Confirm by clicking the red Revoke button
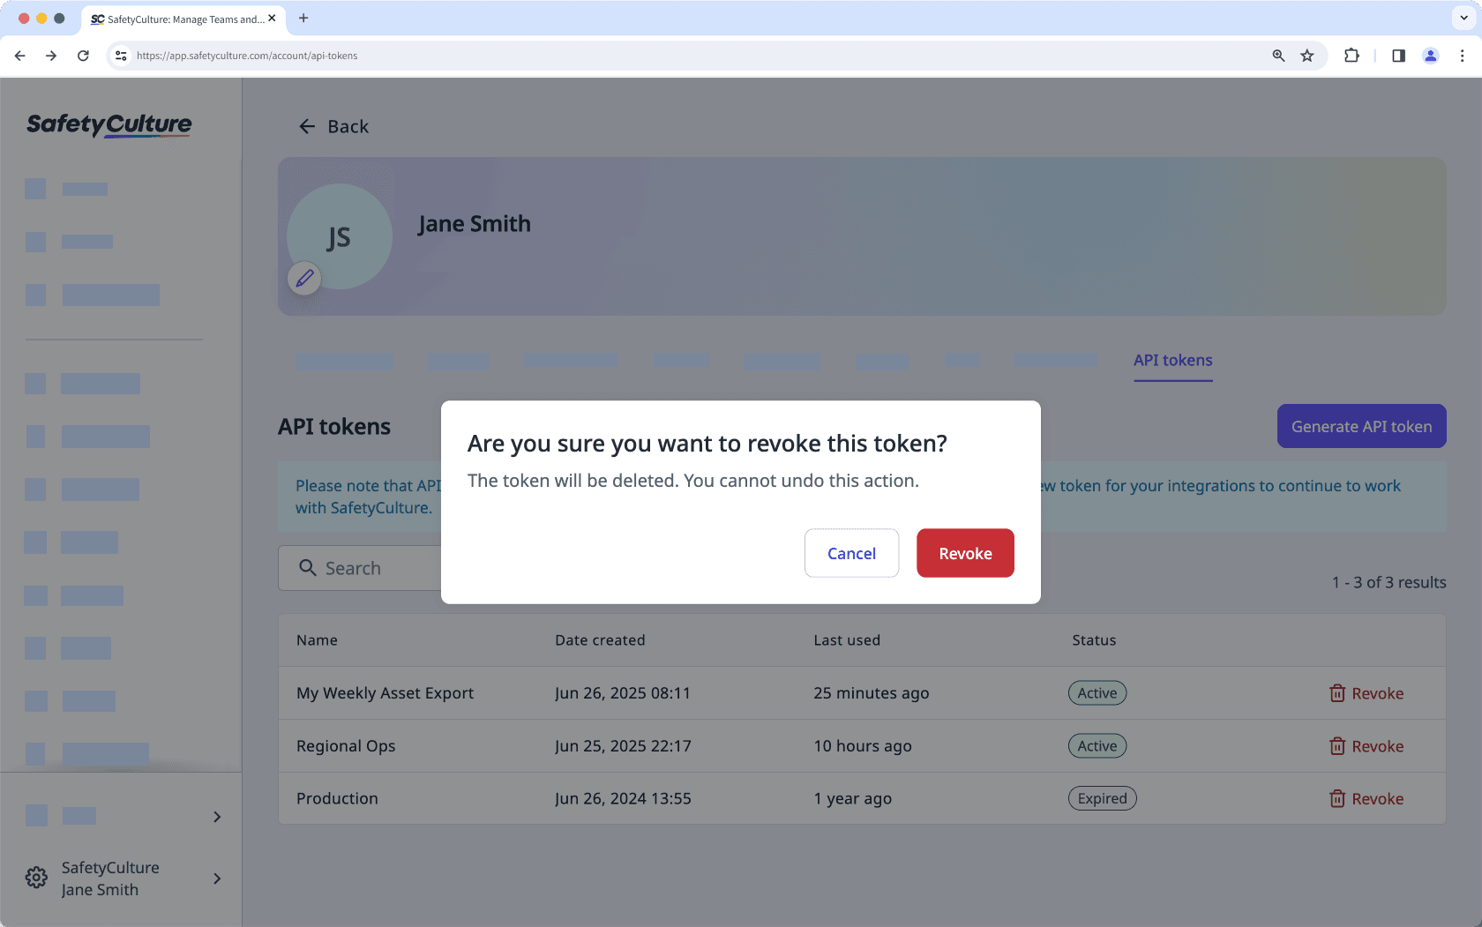The height and width of the screenshot is (927, 1482). 964,553
